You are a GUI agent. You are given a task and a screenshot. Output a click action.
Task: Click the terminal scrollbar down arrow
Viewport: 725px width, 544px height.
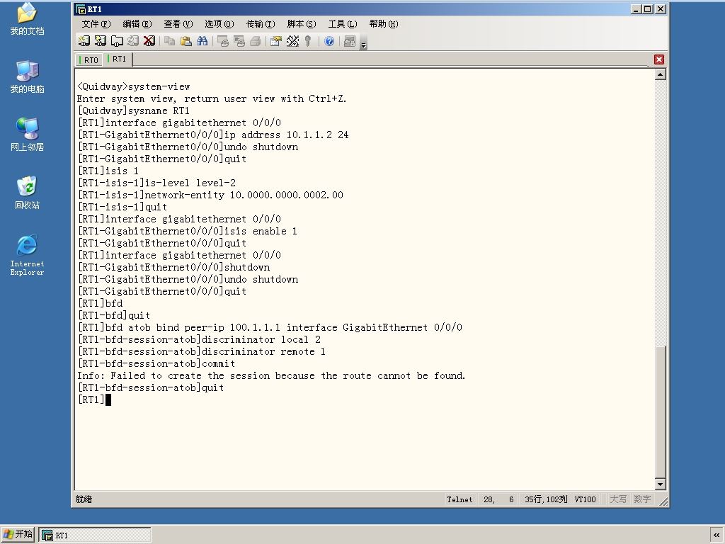point(661,484)
